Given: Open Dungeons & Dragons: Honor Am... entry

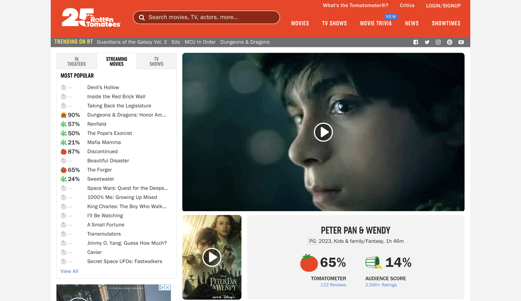Looking at the screenshot, I should pos(127,115).
